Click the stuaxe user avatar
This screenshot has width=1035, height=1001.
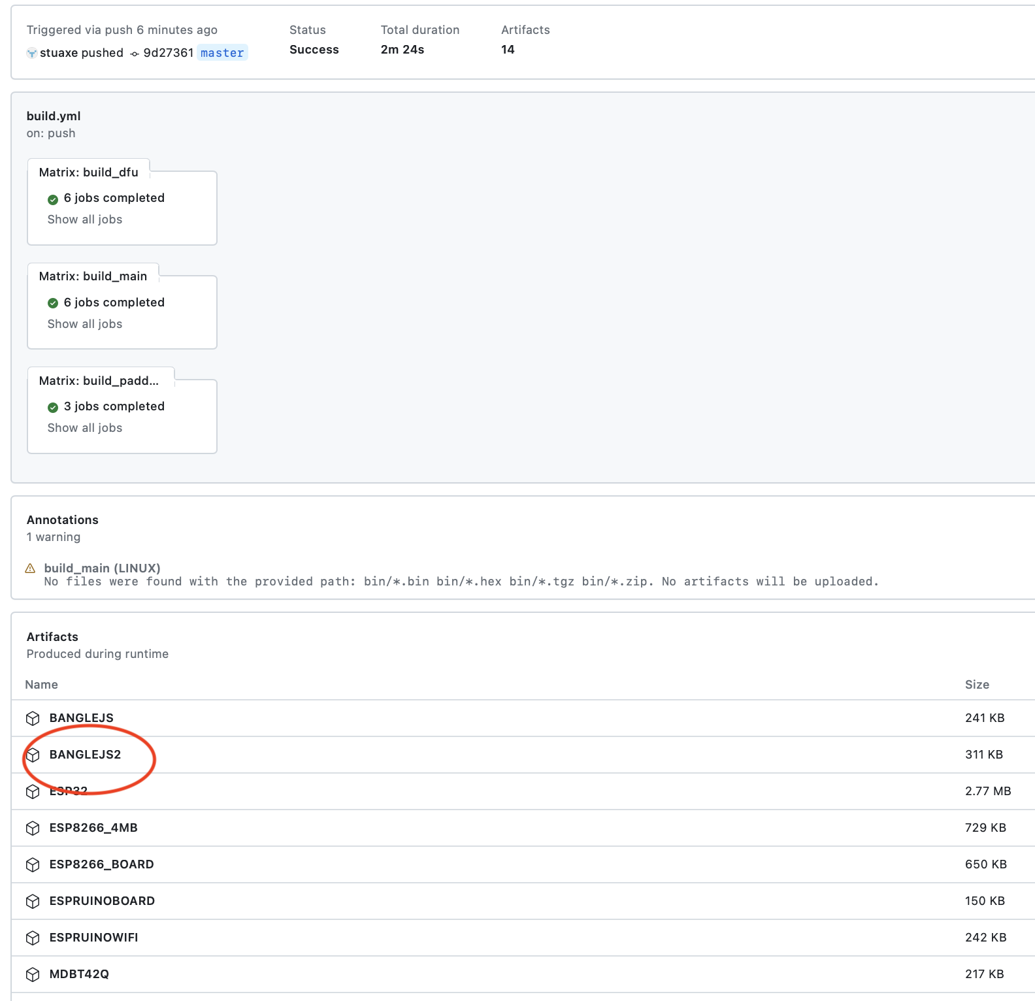[x=32, y=53]
